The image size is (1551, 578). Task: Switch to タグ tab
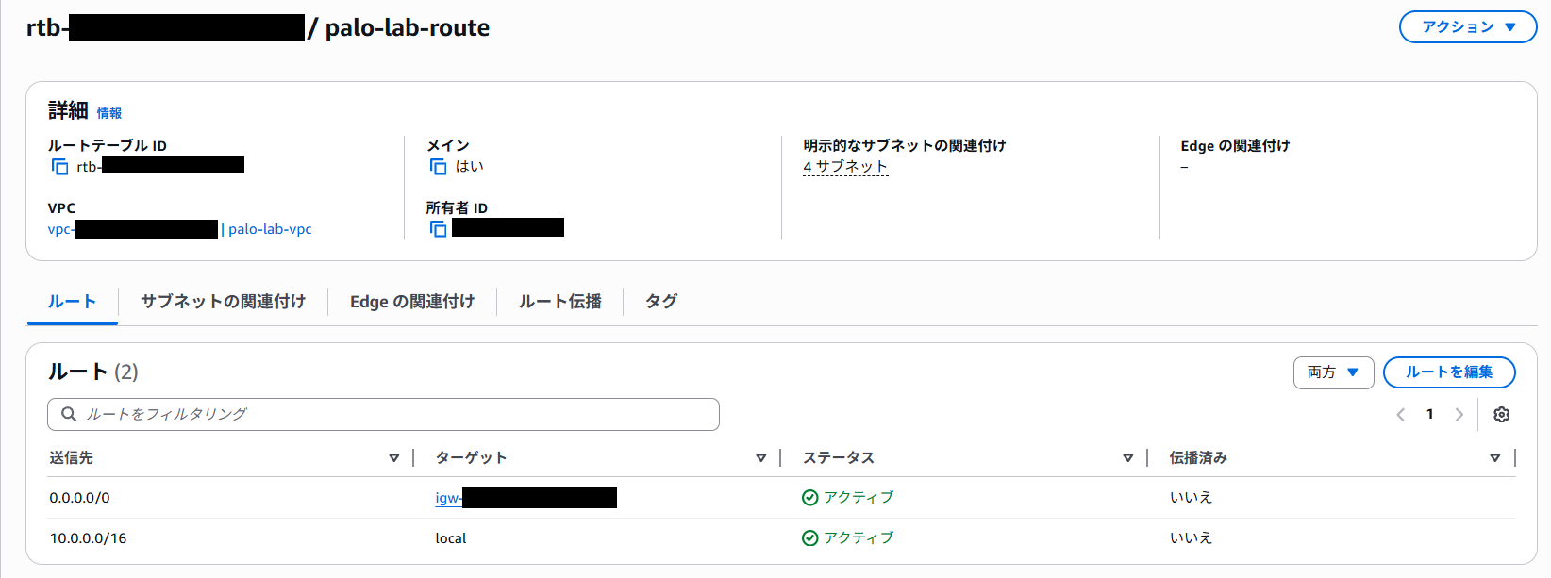(661, 302)
